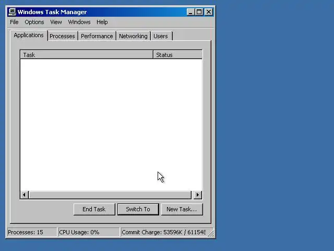Click the Task Manager title bar icon
The image size is (334, 251).
[x=13, y=12]
